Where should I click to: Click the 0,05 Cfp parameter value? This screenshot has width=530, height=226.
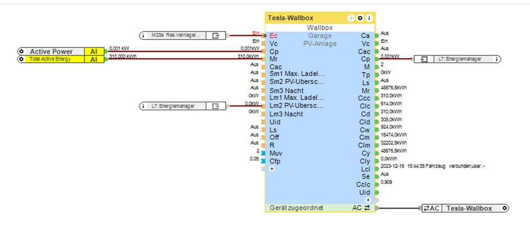click(254, 158)
